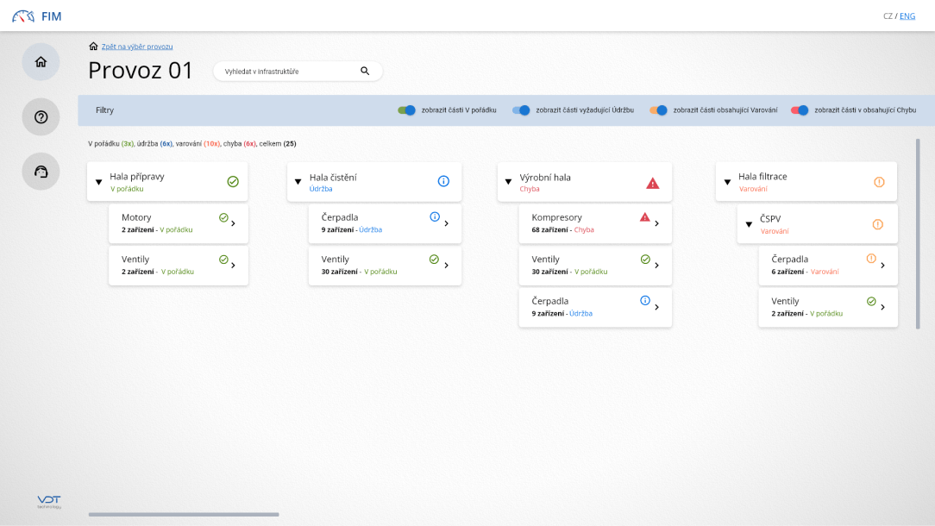This screenshot has height=526, width=935.
Task: Click the Home icon in left sidebar
Action: coord(41,62)
